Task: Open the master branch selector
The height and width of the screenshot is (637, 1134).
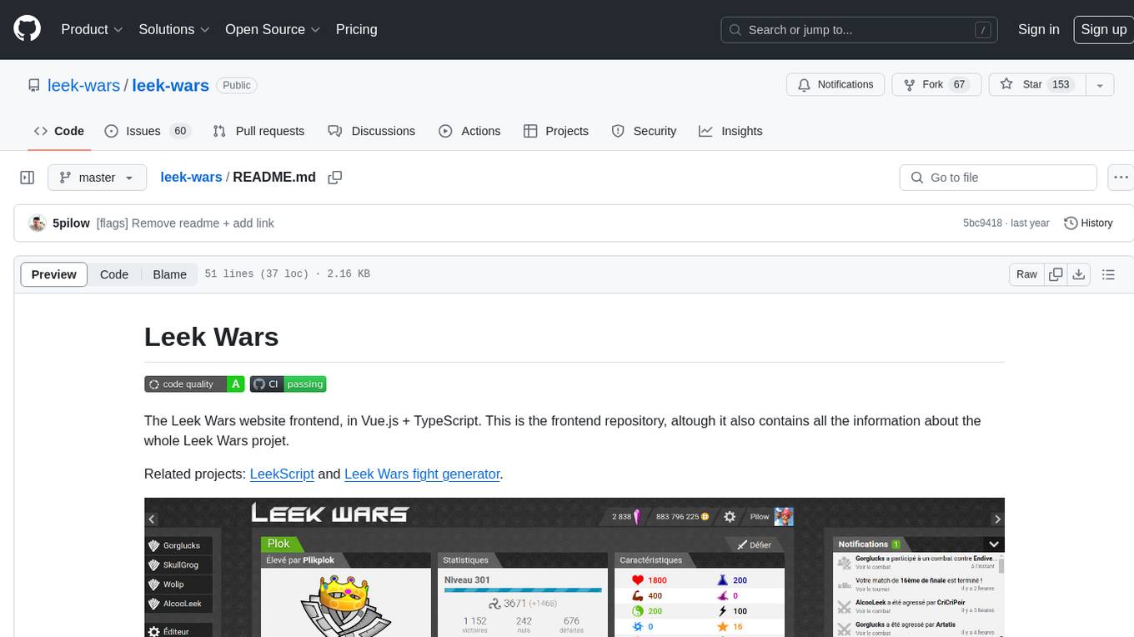Action: pyautogui.click(x=97, y=178)
